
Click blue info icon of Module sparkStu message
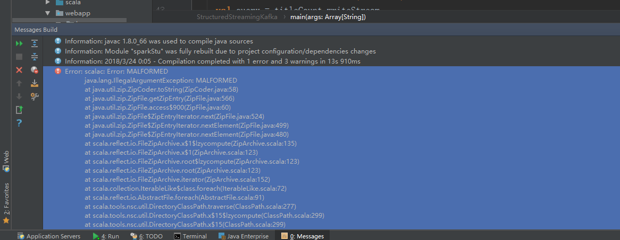point(58,51)
